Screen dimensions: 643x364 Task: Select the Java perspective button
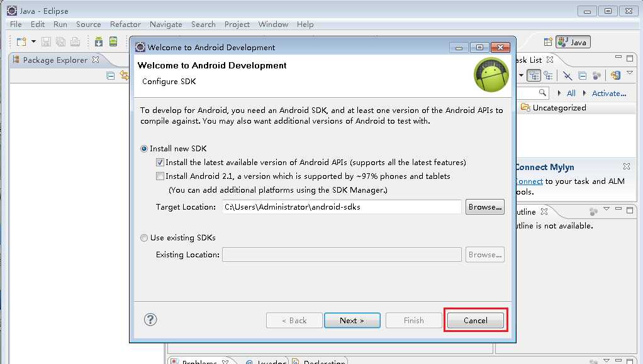(x=573, y=41)
